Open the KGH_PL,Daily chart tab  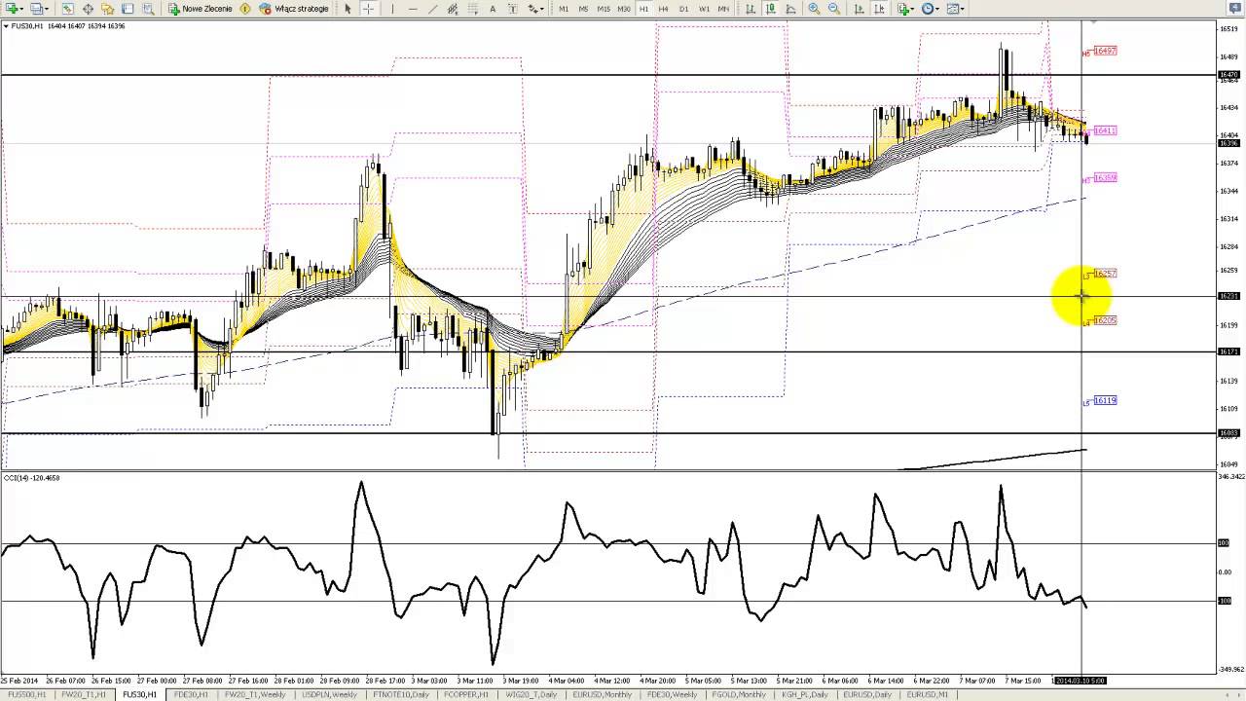pyautogui.click(x=804, y=694)
